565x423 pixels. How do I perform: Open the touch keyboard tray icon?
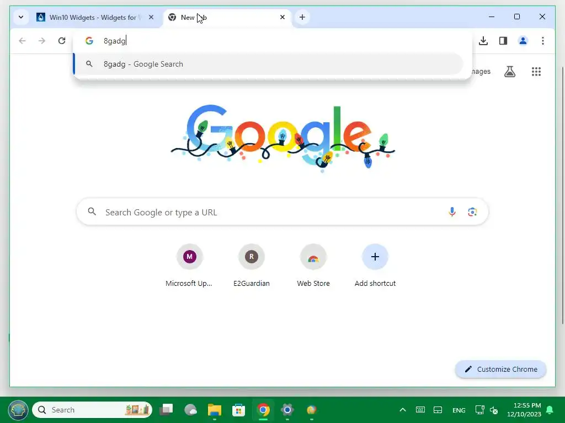(420, 410)
